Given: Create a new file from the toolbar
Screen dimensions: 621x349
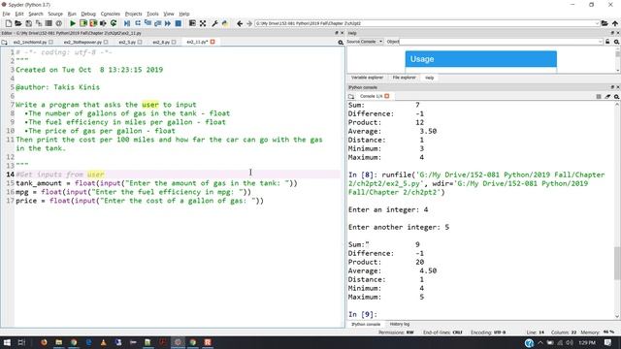Looking at the screenshot, I should pos(9,23).
